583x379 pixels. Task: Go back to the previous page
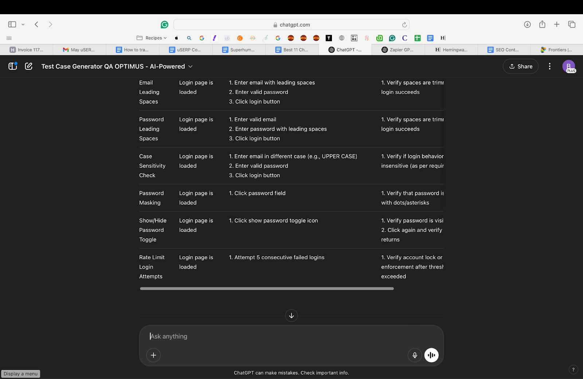(x=36, y=24)
